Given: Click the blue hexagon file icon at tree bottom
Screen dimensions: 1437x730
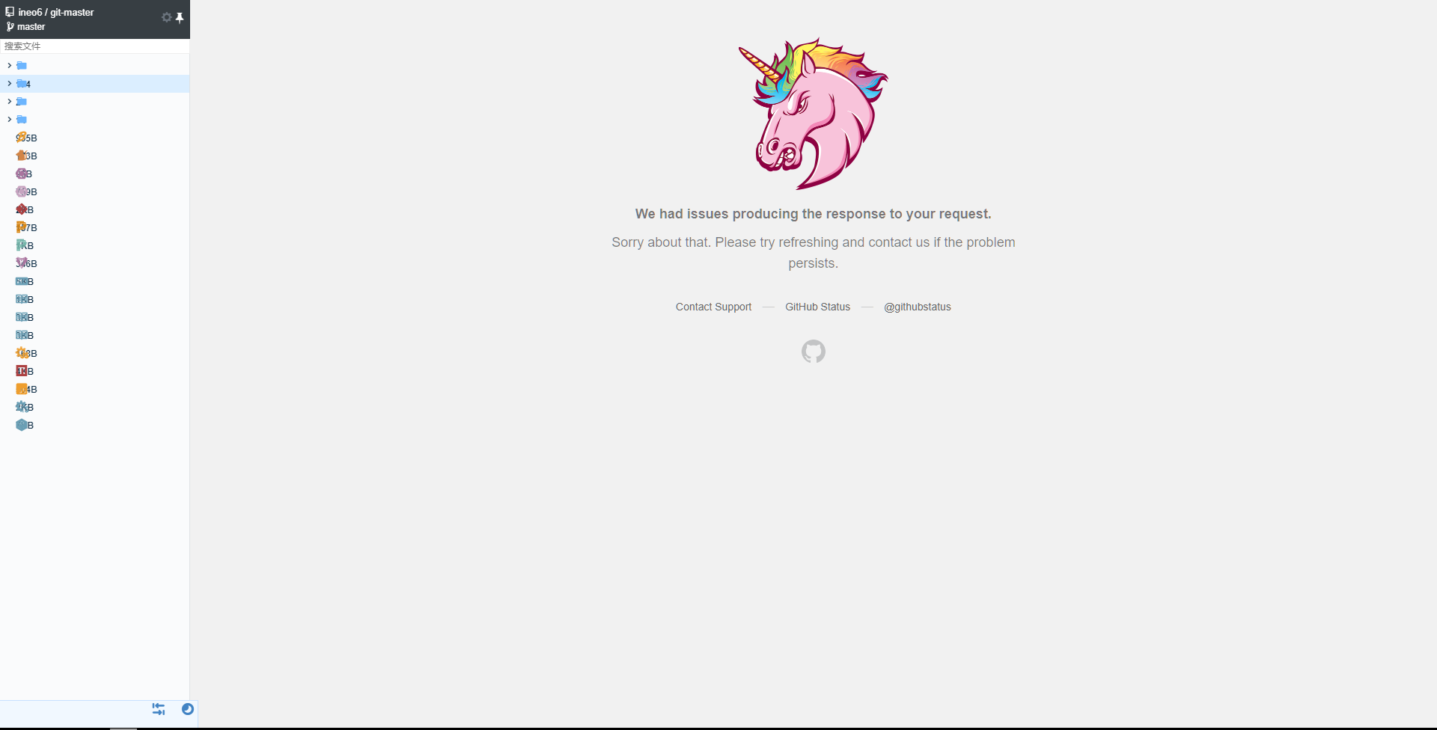Looking at the screenshot, I should tap(21, 425).
